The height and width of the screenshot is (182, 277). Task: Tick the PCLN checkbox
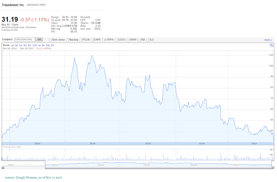pos(81,40)
